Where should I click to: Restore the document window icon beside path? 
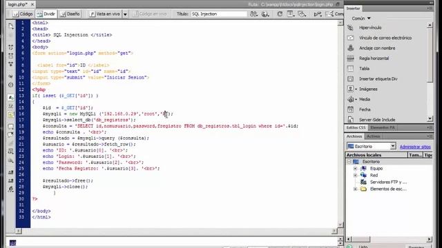[x=338, y=4]
